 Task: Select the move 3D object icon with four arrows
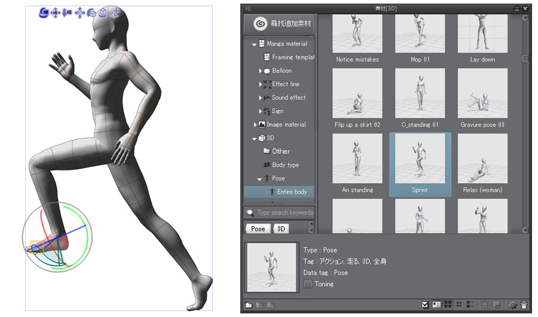coord(80,12)
